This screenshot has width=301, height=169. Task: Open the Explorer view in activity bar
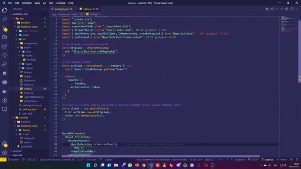click(x=4, y=10)
